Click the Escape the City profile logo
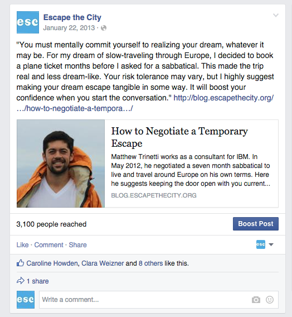This screenshot has width=292, height=317. (x=28, y=22)
